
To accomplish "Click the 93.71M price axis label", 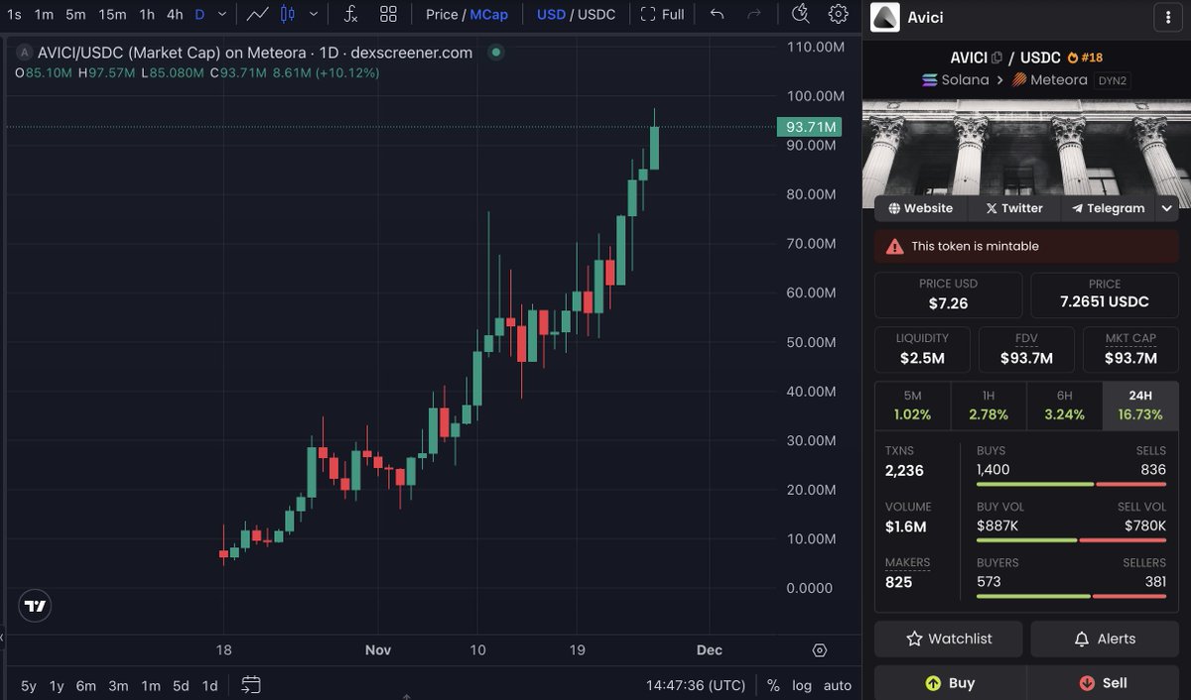I will tap(808, 127).
